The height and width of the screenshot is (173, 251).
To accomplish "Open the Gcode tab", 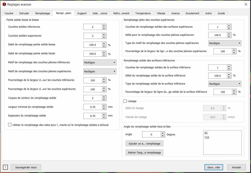I will [x=221, y=13].
